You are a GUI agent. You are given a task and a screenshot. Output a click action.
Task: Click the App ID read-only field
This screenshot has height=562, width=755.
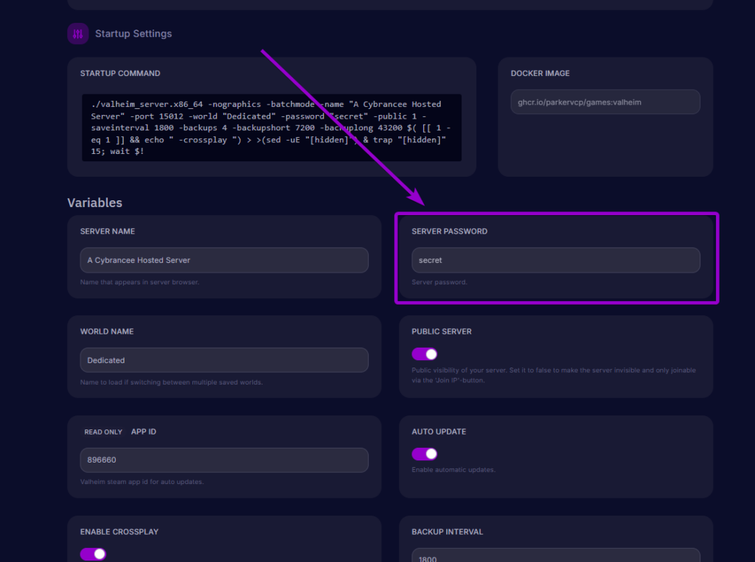[x=224, y=460]
